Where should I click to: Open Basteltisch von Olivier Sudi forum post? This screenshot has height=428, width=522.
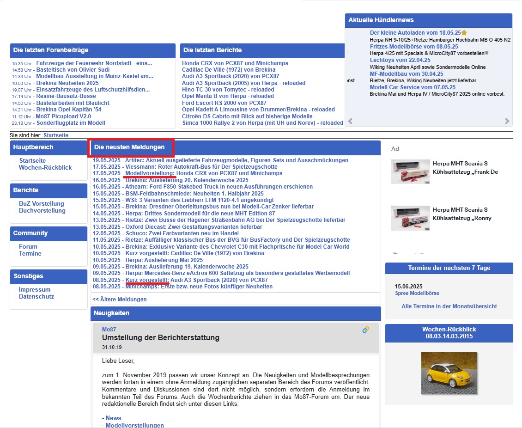[x=73, y=70]
